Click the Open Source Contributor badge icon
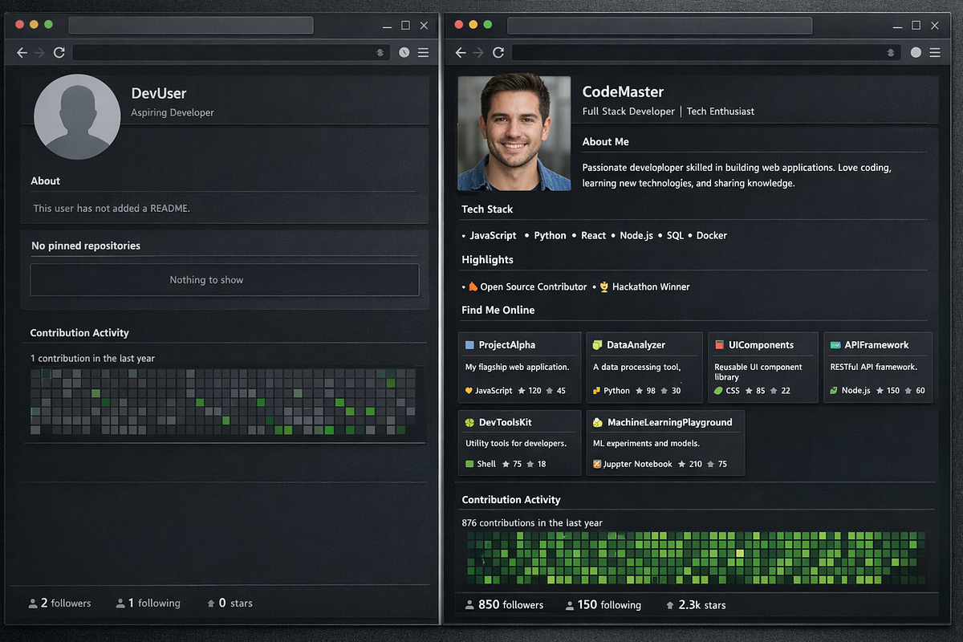963x642 pixels. pyautogui.click(x=473, y=286)
